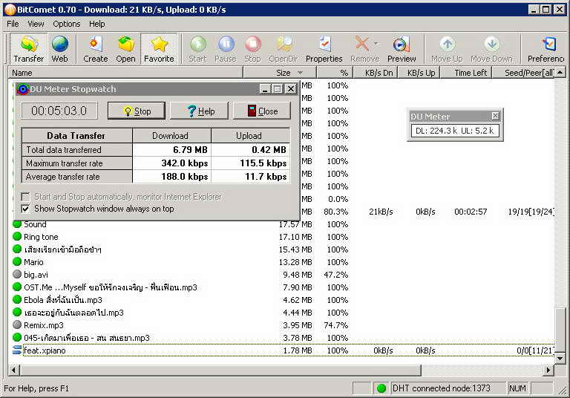Select the Ebola mp3 task
This screenshot has width=570, height=398.
282,300
